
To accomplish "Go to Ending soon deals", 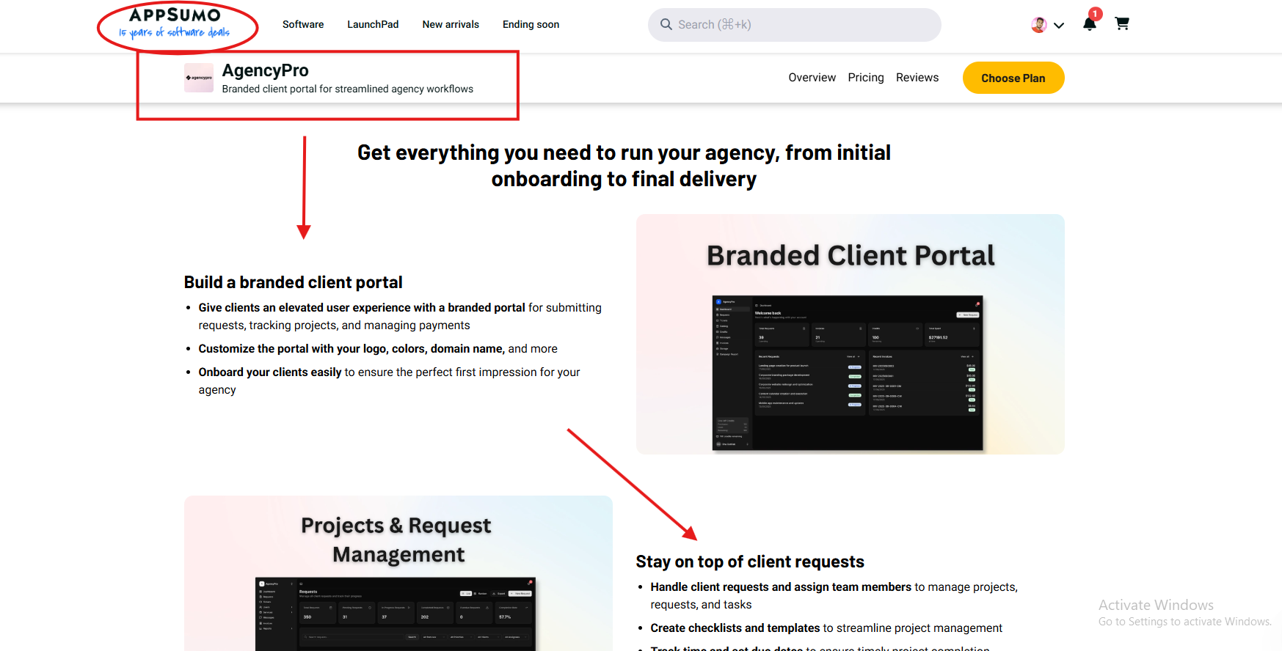I will point(531,24).
